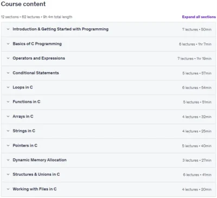Select the Basics of C Programming section title
This screenshot has width=217, height=198.
(x=37, y=44)
